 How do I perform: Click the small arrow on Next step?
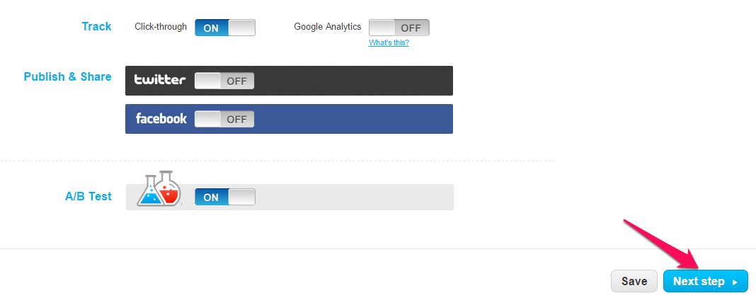pyautogui.click(x=735, y=282)
